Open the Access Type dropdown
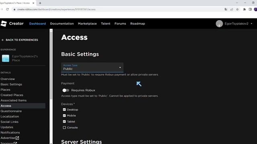The height and width of the screenshot is (144, 257). coord(92,67)
